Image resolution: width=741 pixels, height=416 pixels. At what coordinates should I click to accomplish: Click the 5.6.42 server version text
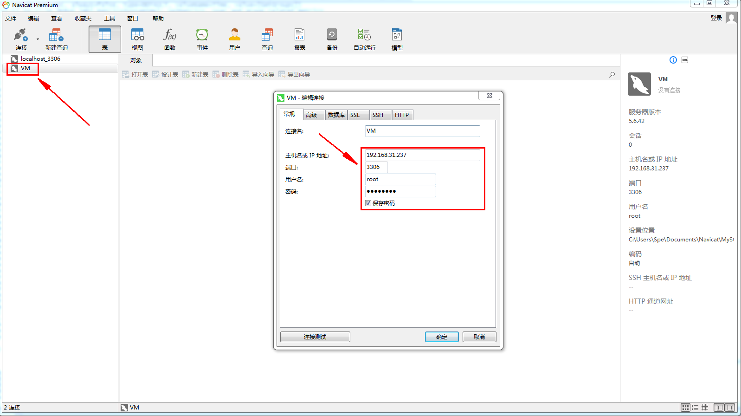pos(637,121)
